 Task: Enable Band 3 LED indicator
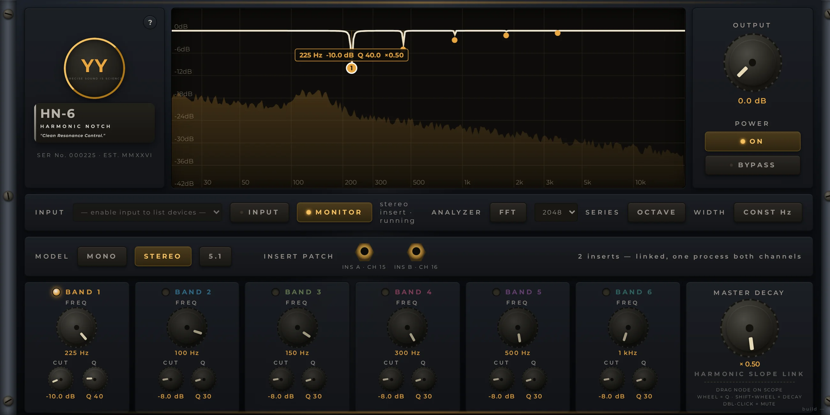point(275,292)
